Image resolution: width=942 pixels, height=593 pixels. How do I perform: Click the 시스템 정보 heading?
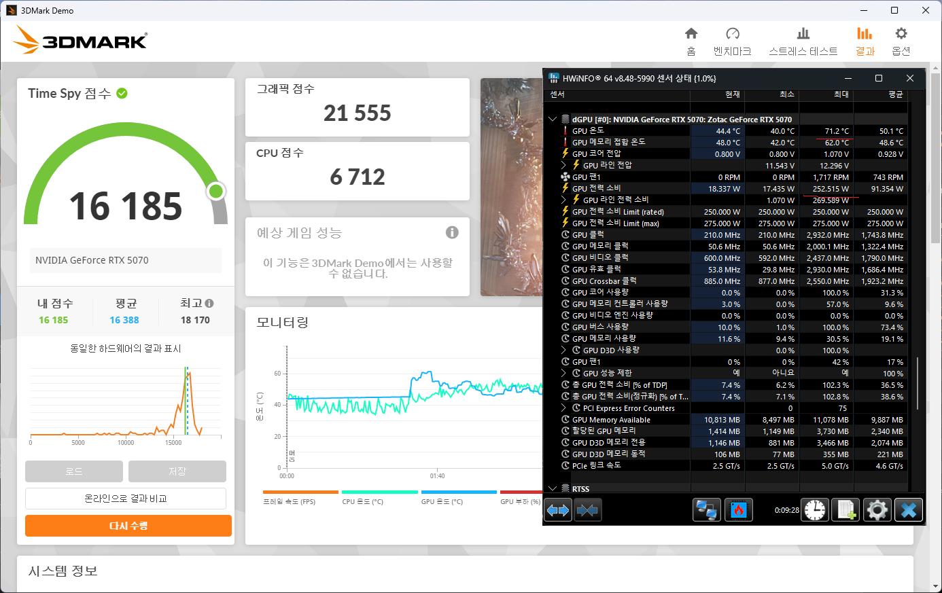[x=63, y=571]
